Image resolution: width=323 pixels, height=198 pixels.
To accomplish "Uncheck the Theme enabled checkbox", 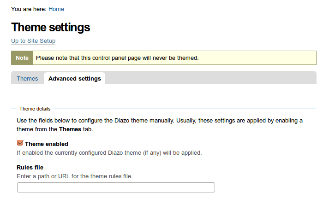I will coord(20,143).
